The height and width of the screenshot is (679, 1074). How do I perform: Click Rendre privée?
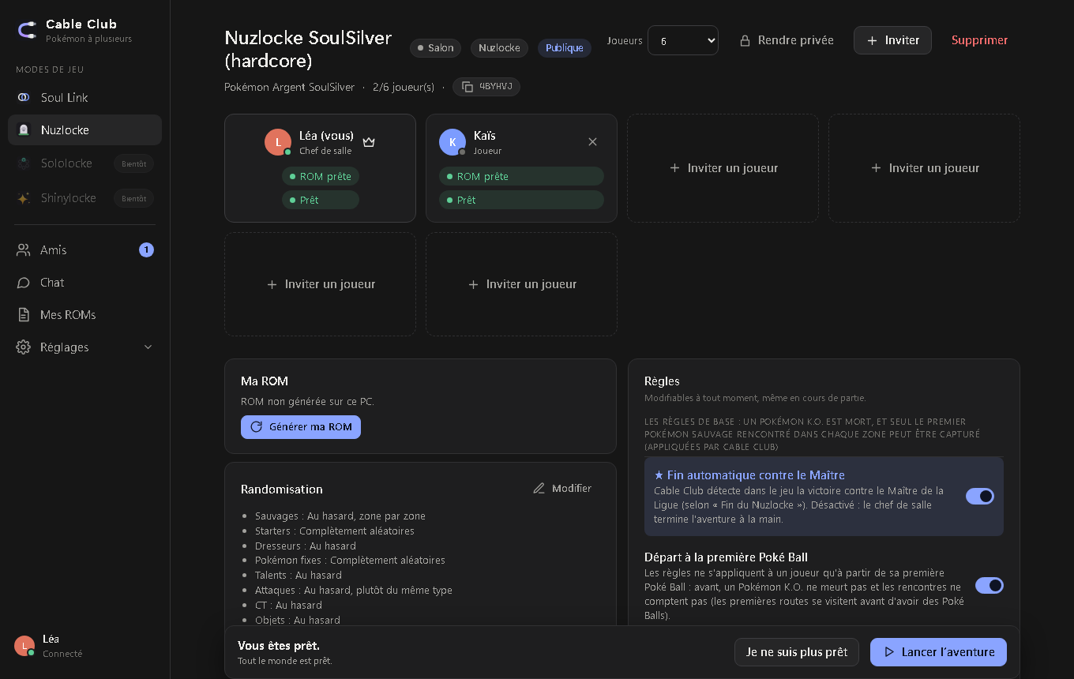tap(787, 40)
